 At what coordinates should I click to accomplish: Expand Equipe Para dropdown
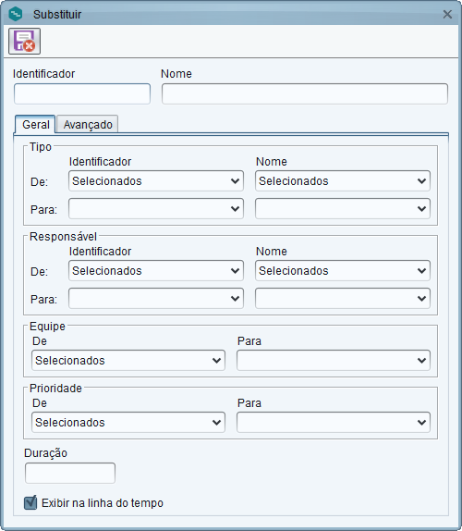334,361
